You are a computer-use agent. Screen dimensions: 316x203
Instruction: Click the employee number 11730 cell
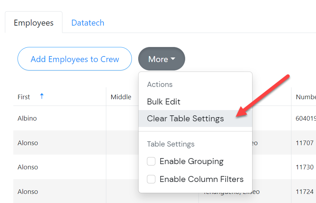[x=304, y=167]
